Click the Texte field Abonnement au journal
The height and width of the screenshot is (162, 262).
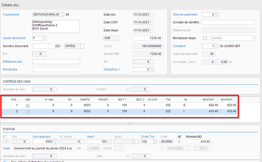point(43,148)
